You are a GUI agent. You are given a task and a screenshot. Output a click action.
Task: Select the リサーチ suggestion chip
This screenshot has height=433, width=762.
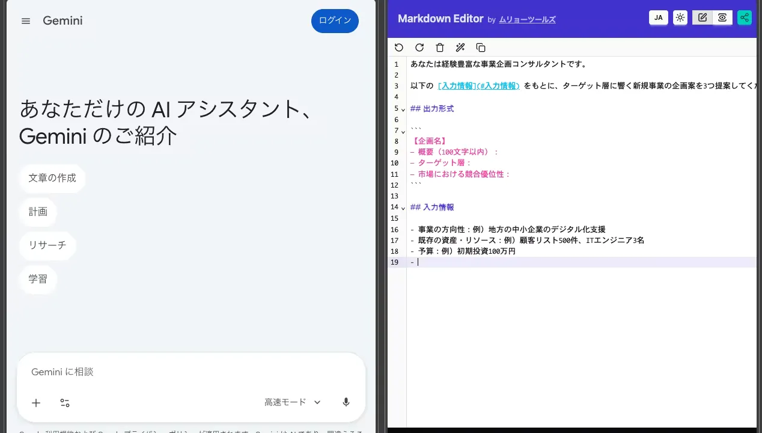pos(47,245)
